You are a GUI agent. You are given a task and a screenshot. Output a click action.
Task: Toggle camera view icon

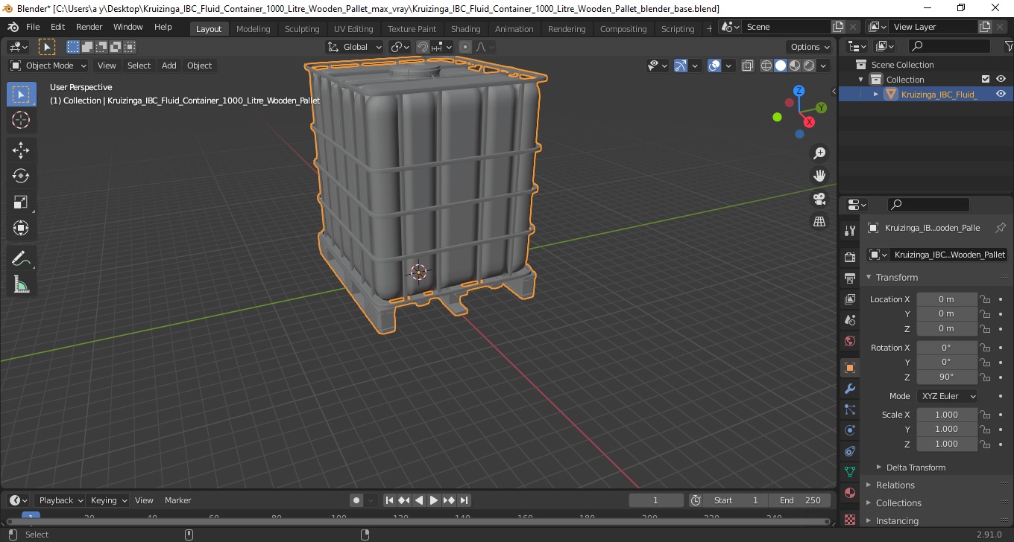pos(819,199)
